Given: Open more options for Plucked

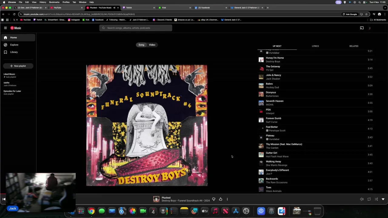Looking at the screenshot, I should 227,199.
